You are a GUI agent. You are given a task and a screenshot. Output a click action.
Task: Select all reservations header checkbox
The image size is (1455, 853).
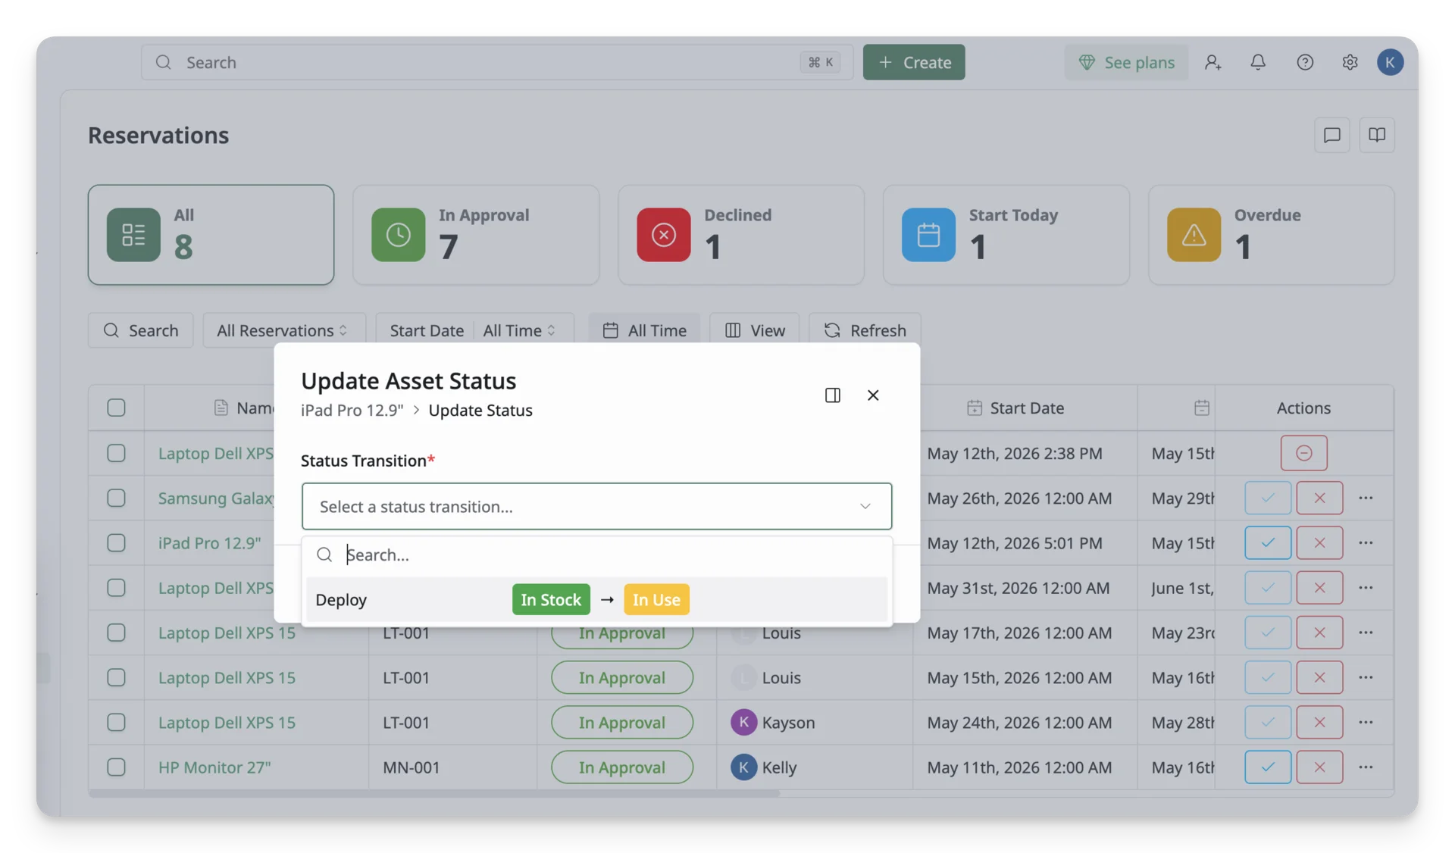116,408
